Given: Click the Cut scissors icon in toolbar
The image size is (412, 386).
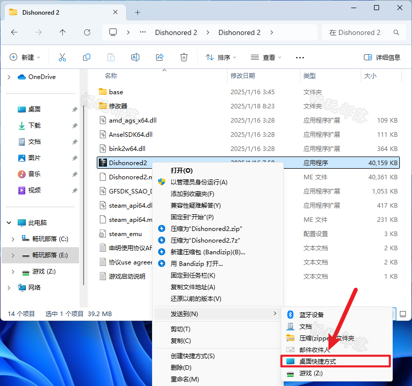Looking at the screenshot, I should click(62, 57).
